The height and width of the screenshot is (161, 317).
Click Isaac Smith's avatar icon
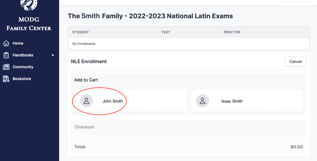pyautogui.click(x=202, y=101)
